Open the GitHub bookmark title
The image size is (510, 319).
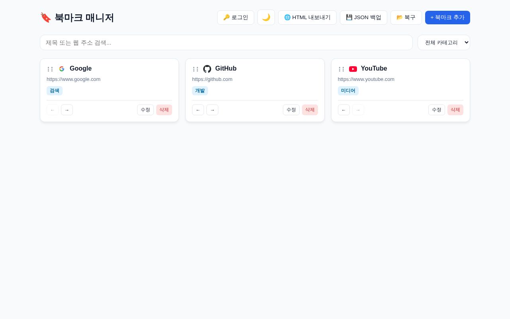click(x=226, y=69)
